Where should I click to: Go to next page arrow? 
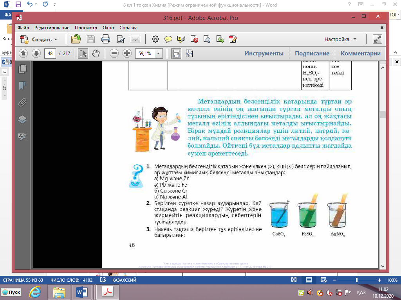click(x=36, y=53)
